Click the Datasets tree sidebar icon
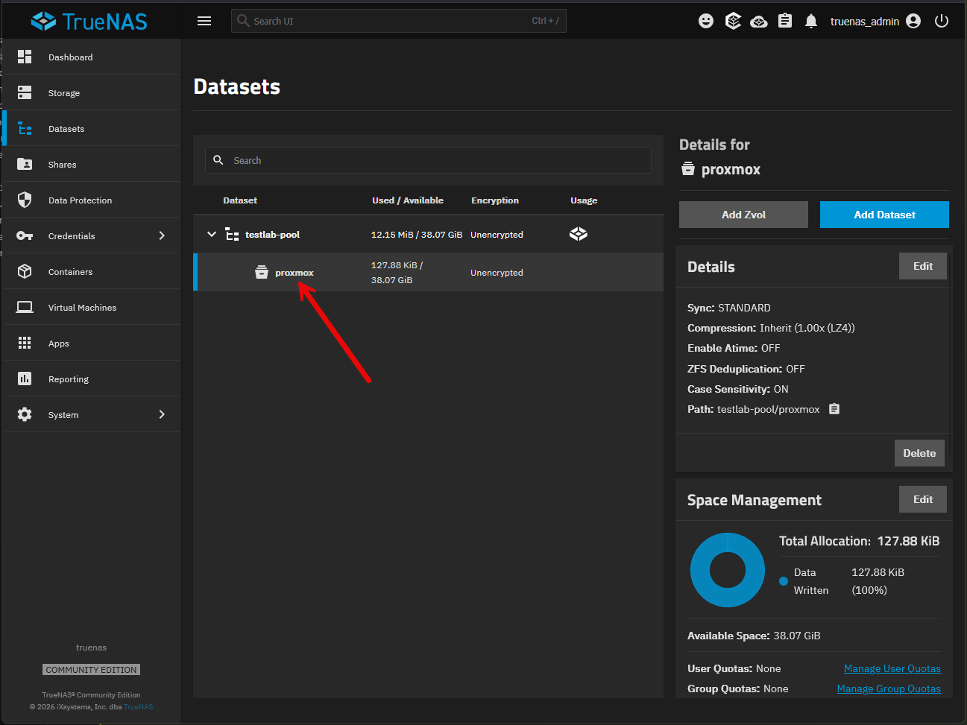967x725 pixels. (x=25, y=128)
